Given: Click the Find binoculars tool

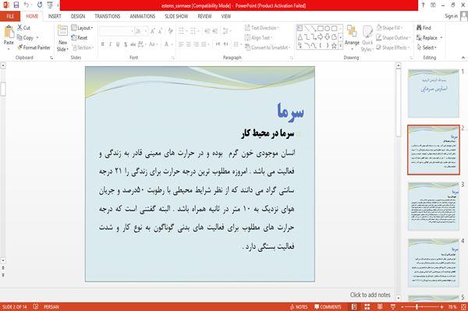Looking at the screenshot, I should [x=424, y=28].
